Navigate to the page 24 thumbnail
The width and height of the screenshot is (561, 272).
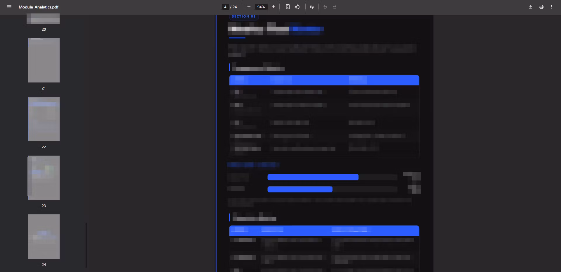coord(44,237)
